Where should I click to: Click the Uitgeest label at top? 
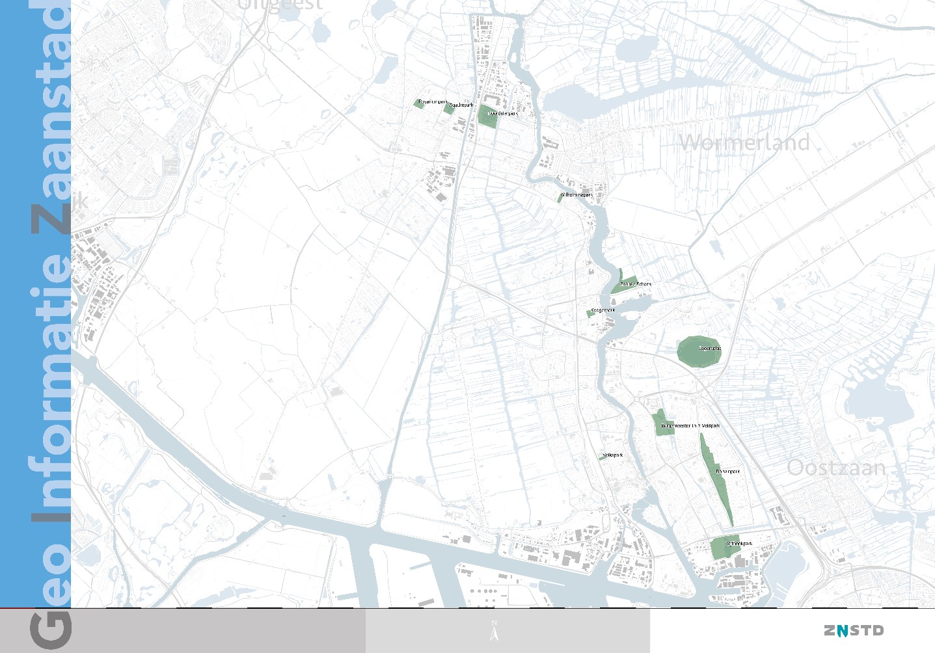click(x=280, y=5)
